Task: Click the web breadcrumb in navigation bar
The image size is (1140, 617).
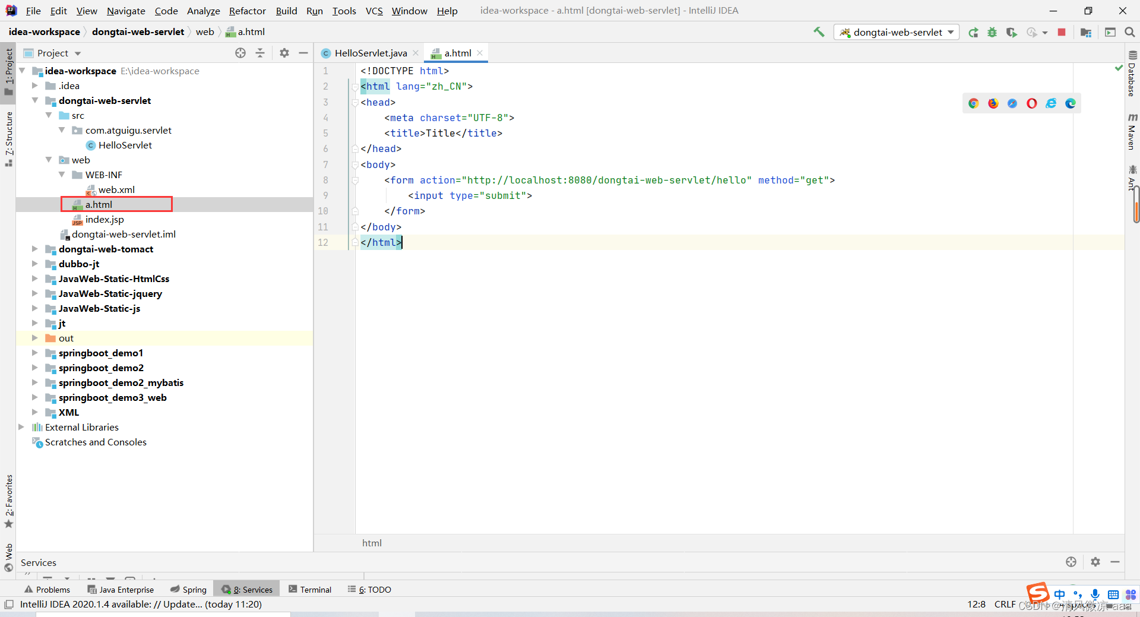Action: coord(205,32)
